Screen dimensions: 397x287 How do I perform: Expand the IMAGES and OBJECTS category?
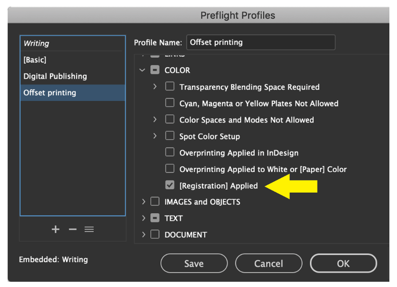[144, 202]
